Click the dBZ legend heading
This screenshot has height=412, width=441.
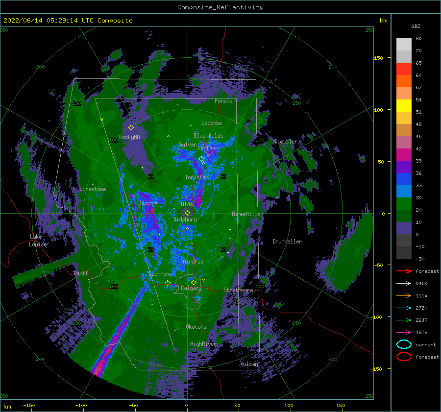[416, 26]
